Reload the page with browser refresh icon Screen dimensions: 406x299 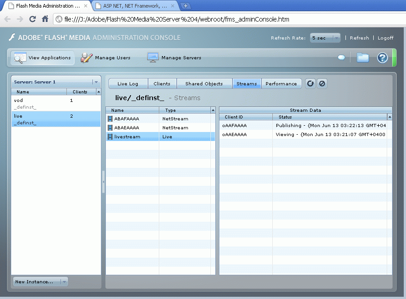click(32, 19)
